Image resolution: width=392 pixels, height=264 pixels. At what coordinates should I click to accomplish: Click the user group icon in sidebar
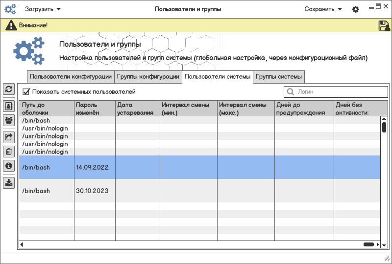[x=9, y=120]
